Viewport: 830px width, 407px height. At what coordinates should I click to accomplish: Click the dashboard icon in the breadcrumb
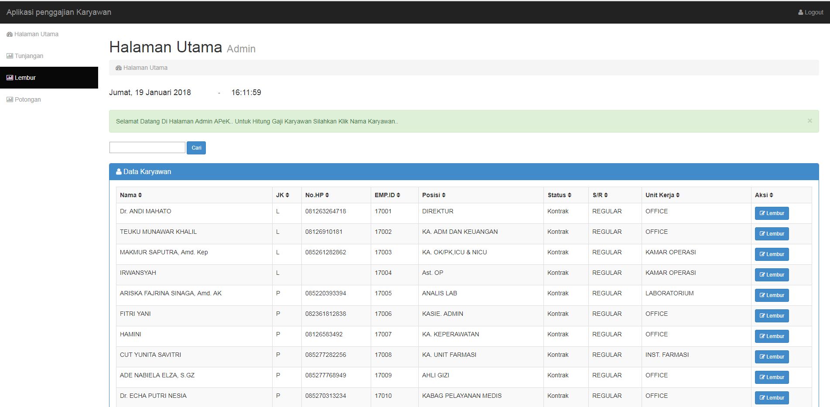pos(119,68)
